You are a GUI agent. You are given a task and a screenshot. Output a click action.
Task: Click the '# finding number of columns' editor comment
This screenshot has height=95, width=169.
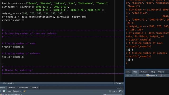(21, 54)
